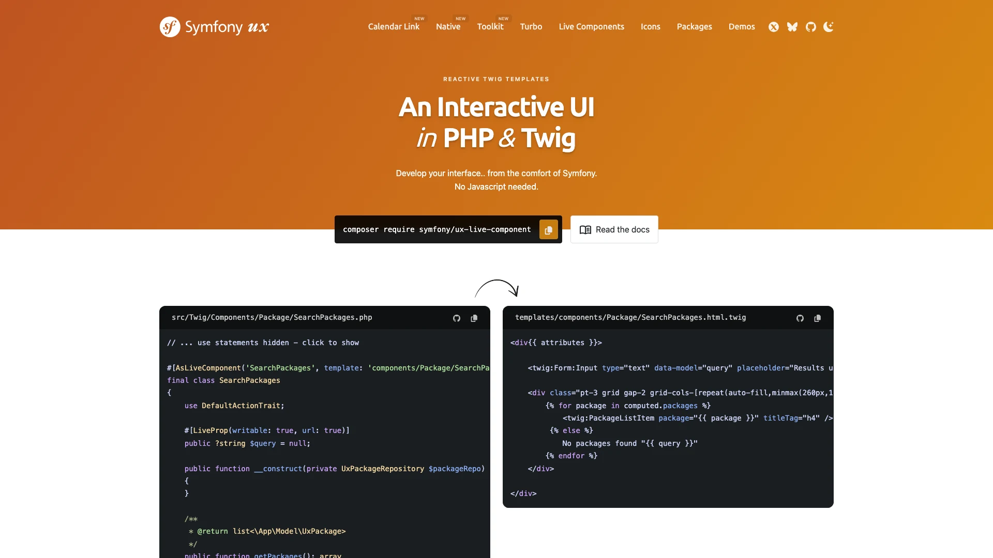
Task: Toggle dark mode moon icon
Action: pyautogui.click(x=829, y=27)
